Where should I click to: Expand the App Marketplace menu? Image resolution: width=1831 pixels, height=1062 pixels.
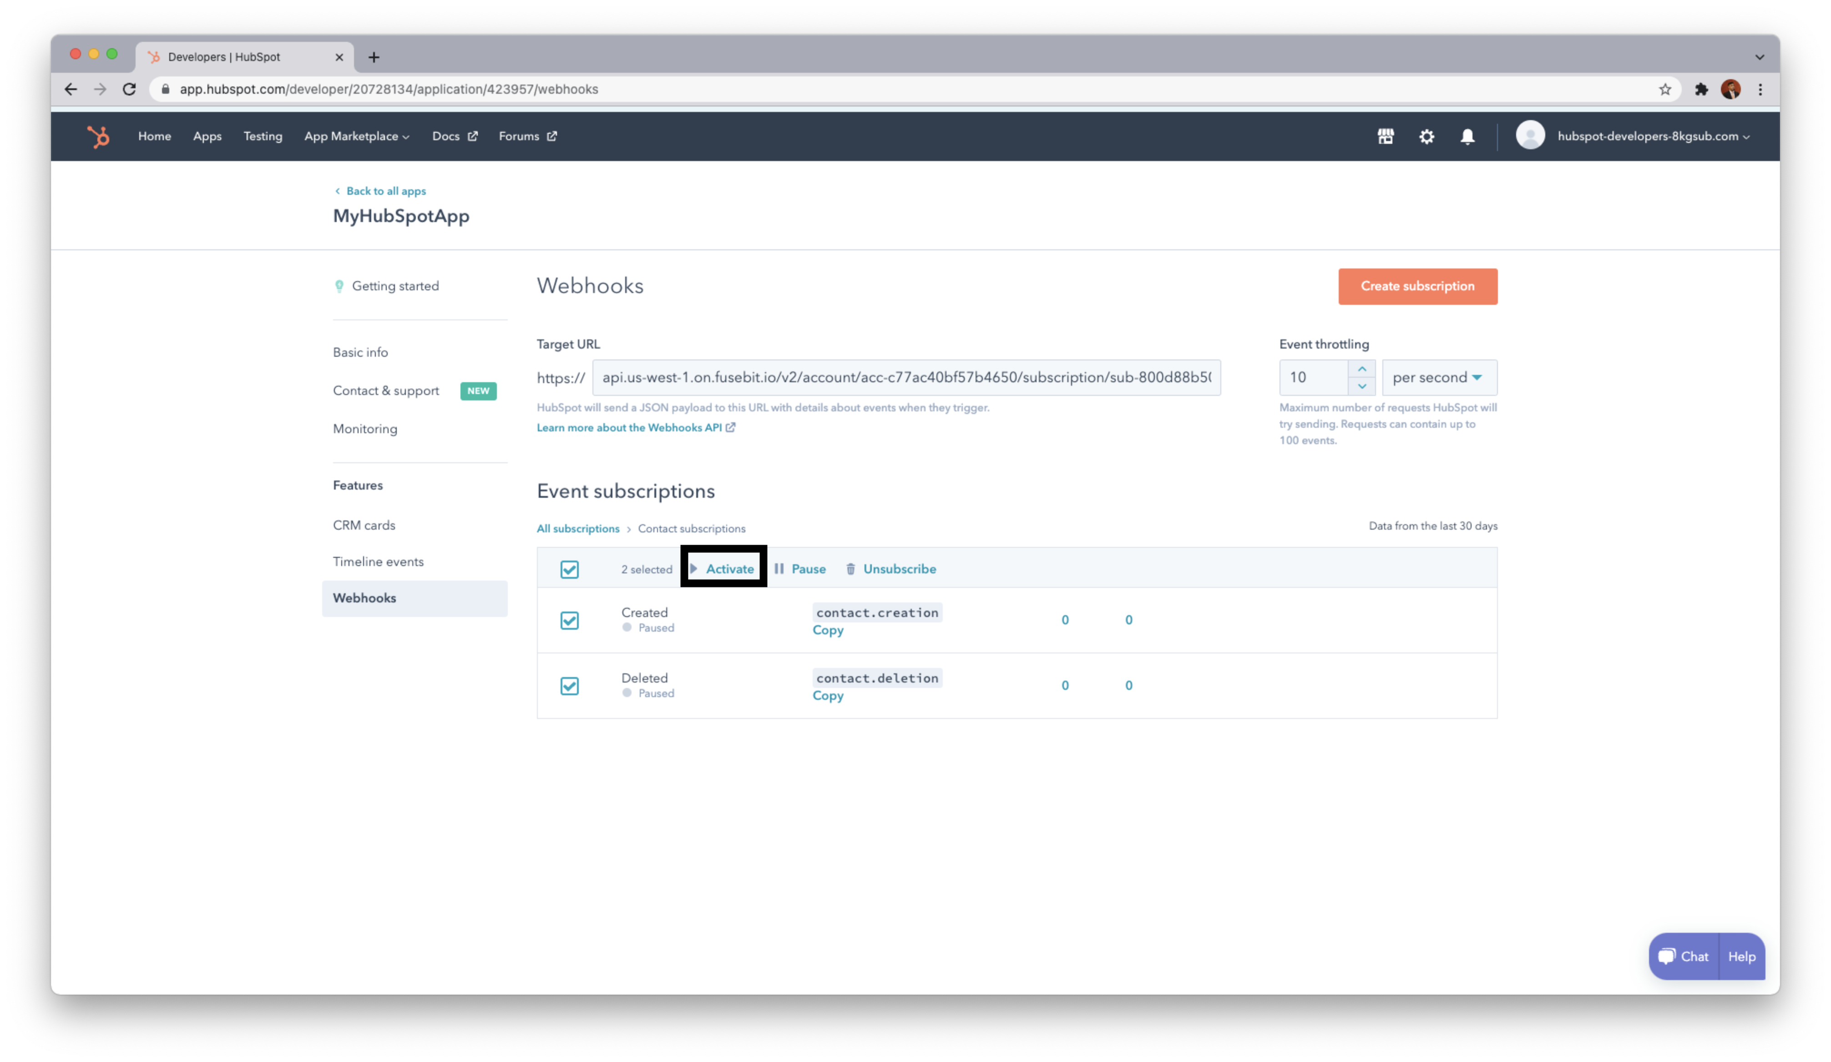(356, 137)
